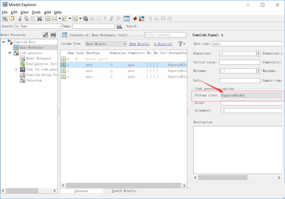The image size is (285, 199).
Task: Click the contents table horizontal scrollbar
Action: 123,185
